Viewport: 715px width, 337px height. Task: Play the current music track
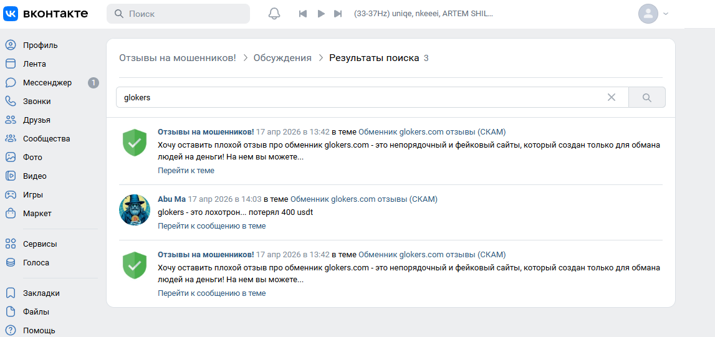[x=321, y=14]
